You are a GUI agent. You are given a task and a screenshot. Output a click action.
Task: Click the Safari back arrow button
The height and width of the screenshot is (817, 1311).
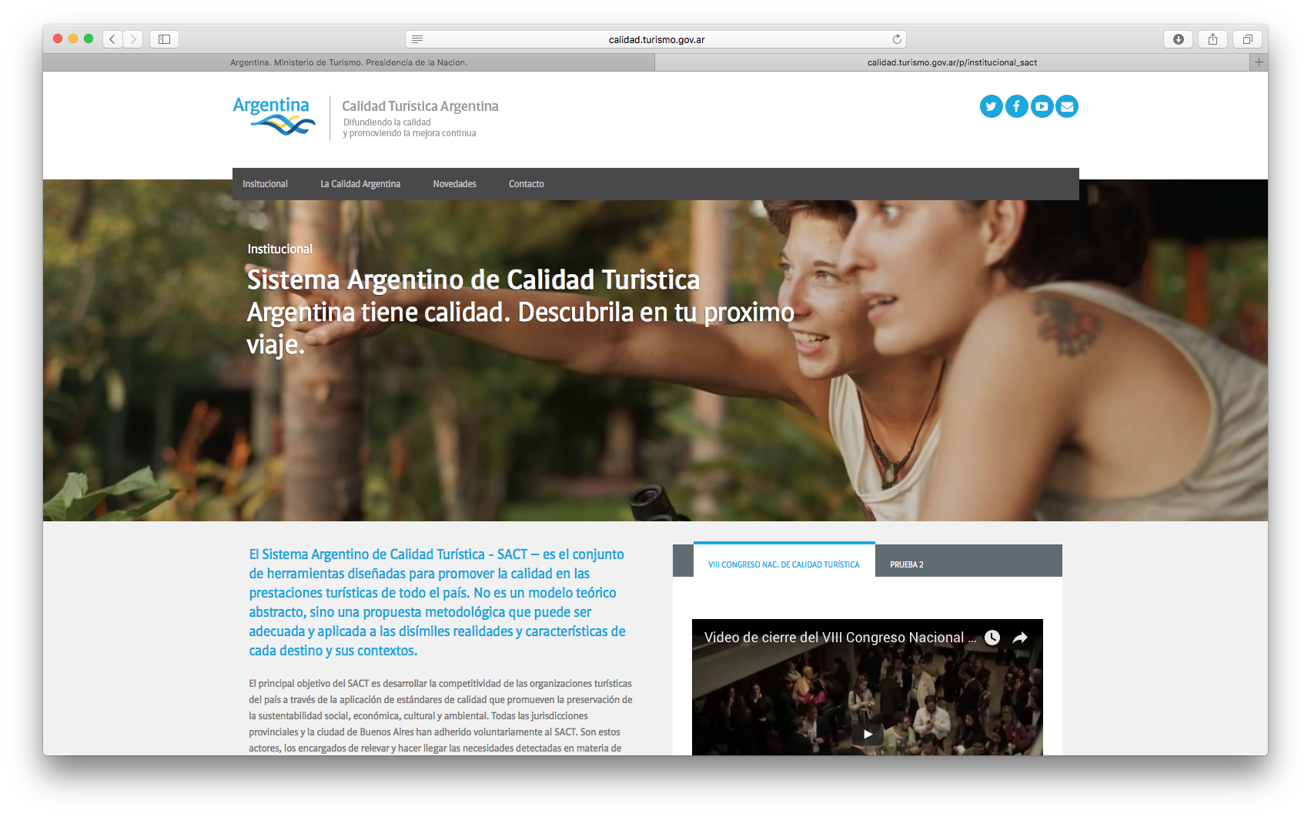coord(112,39)
